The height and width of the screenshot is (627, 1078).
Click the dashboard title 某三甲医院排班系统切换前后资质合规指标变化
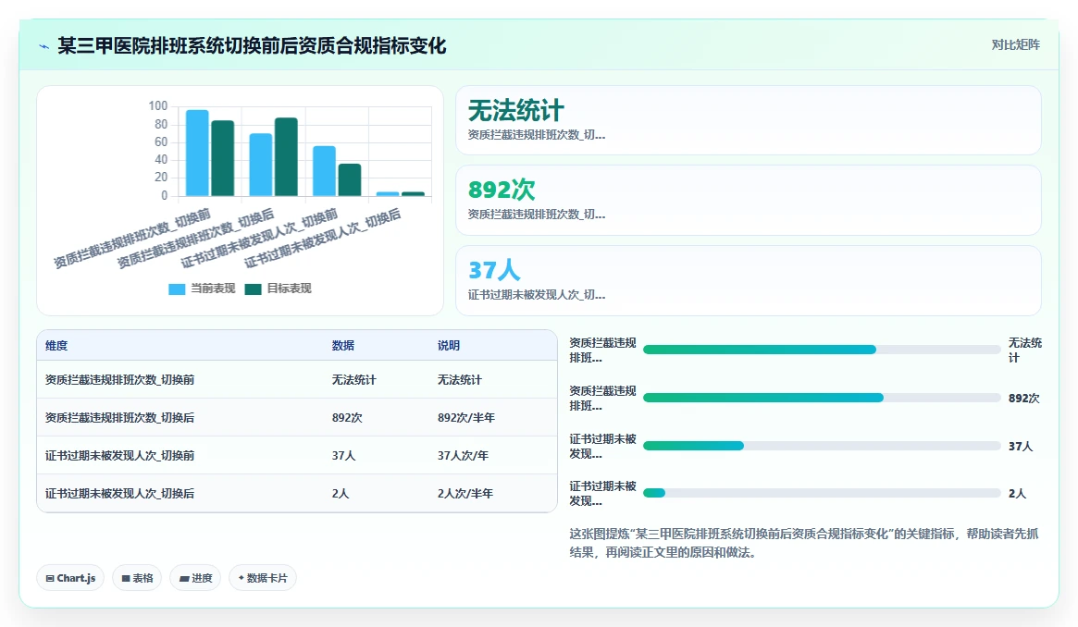coord(252,46)
